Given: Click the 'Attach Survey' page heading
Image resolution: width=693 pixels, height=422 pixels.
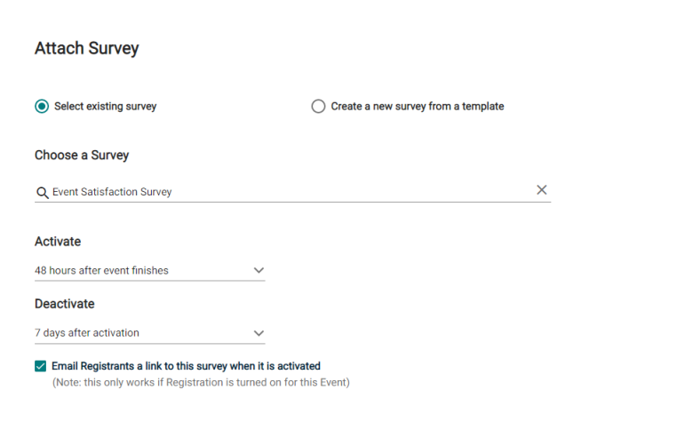Looking at the screenshot, I should coord(87,48).
